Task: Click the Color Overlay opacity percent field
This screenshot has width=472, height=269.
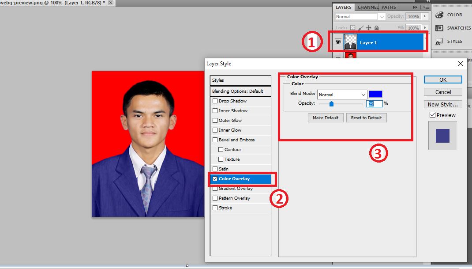Action: [374, 104]
